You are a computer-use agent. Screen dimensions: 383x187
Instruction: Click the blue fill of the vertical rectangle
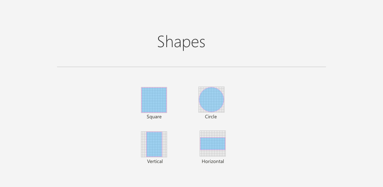(x=154, y=144)
